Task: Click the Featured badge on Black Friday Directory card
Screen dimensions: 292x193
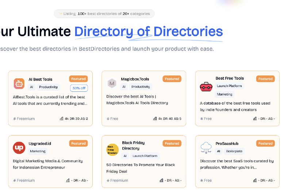Action: (x=172, y=143)
